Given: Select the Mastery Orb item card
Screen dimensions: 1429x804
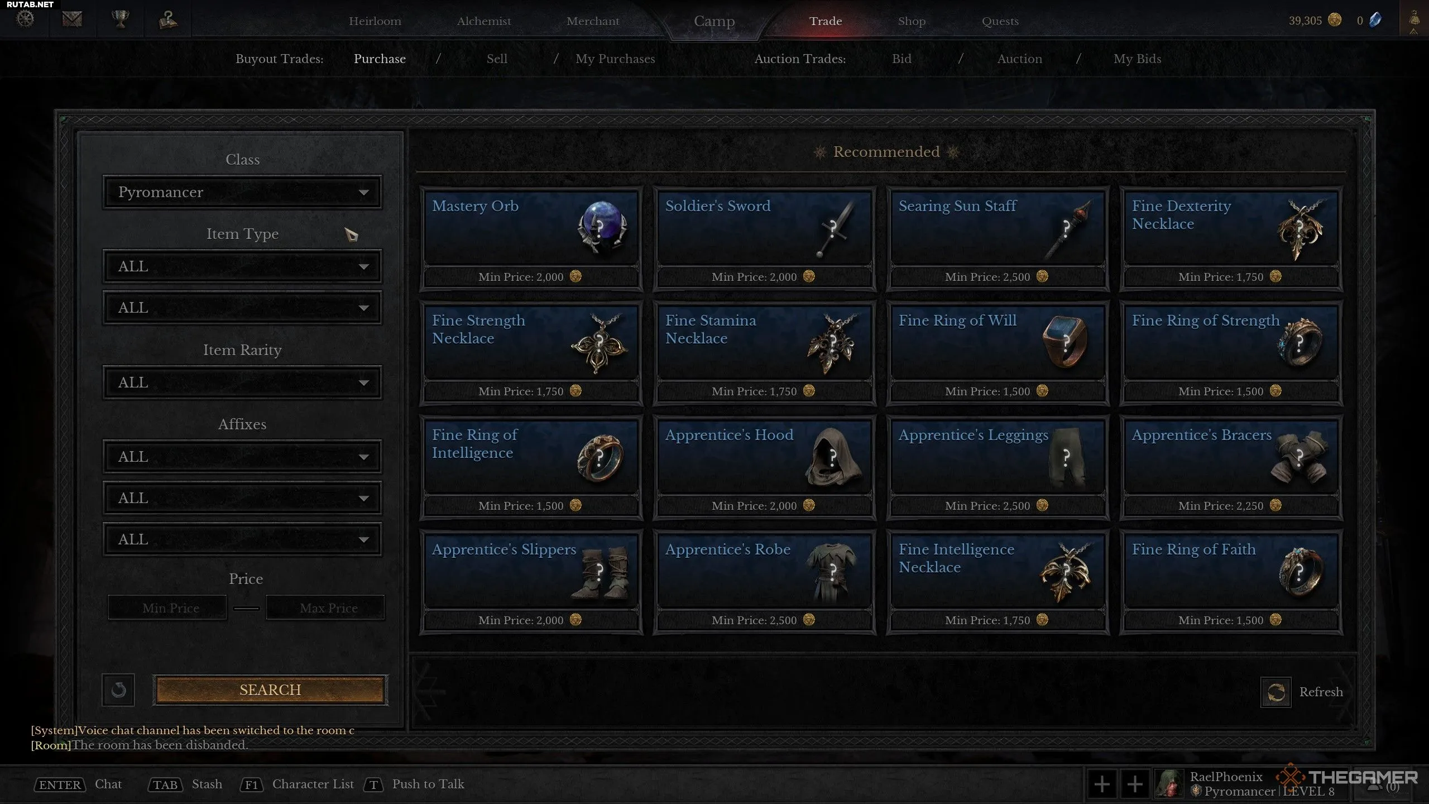Looking at the screenshot, I should click(x=531, y=239).
